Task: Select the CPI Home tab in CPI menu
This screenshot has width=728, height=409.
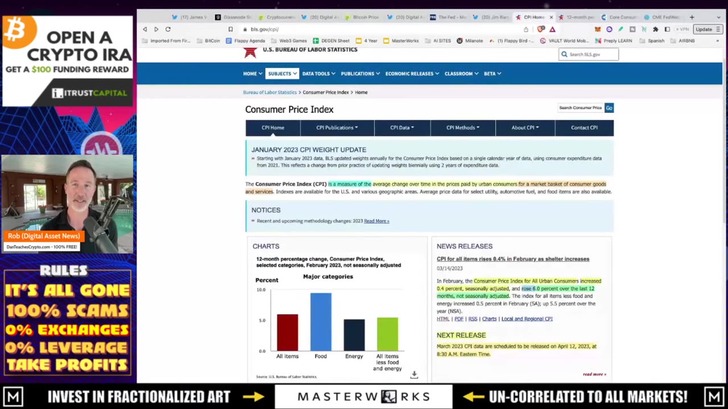Action: 273,128
